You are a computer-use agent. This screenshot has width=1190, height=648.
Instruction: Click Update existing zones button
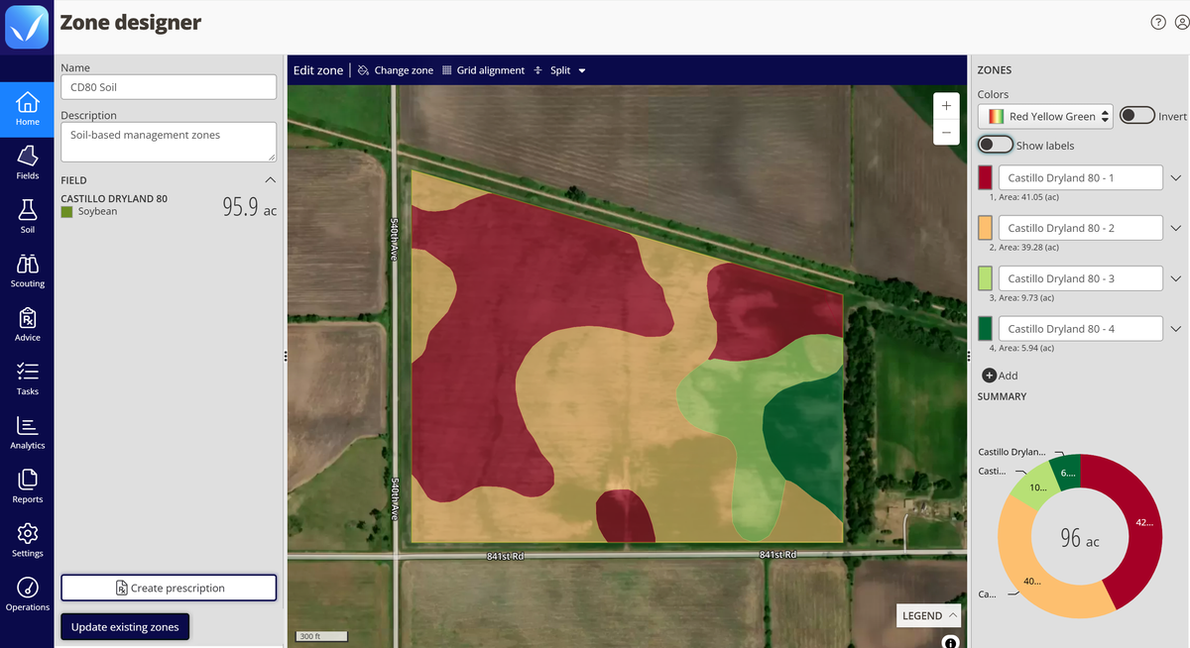coord(125,627)
